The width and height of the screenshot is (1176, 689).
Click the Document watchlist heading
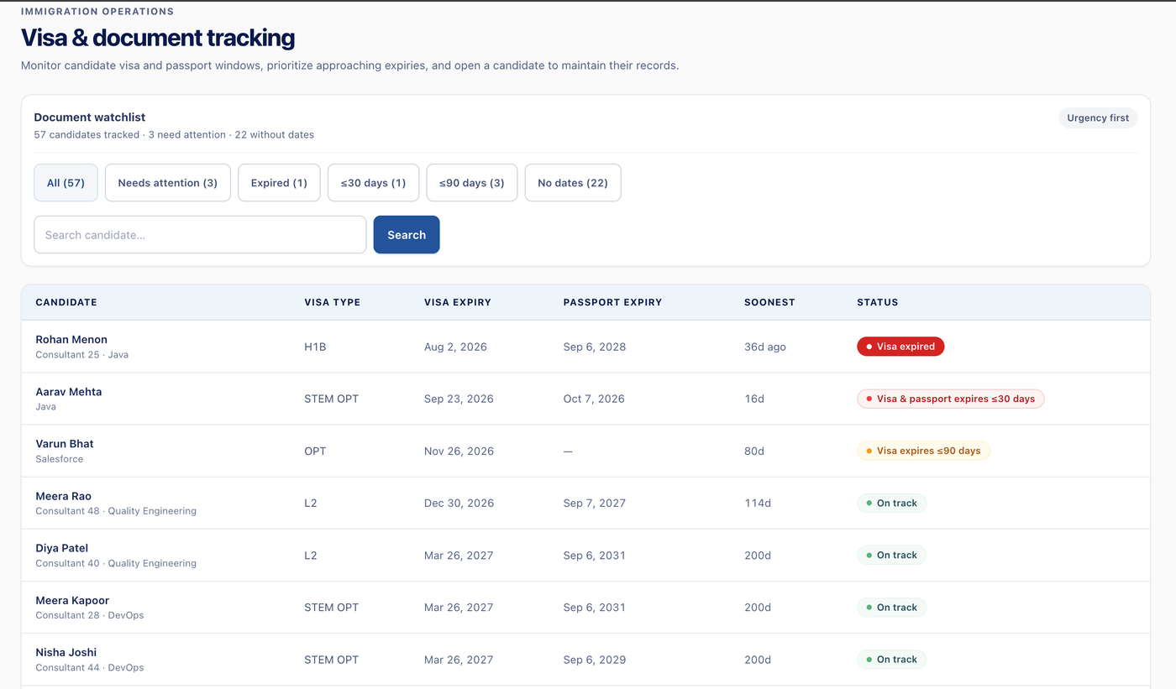tap(90, 117)
